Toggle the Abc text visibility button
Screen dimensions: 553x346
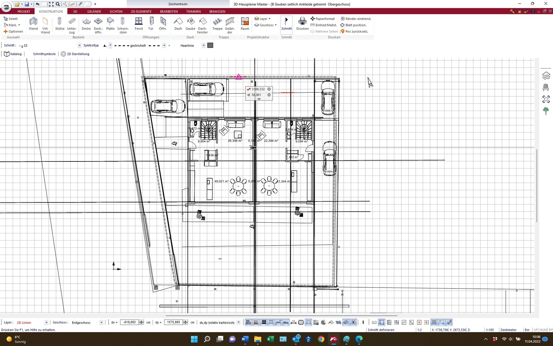[286, 323]
